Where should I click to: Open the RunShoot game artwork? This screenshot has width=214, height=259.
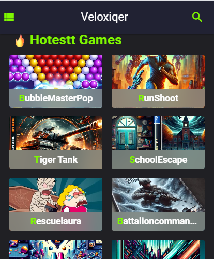[x=158, y=72]
